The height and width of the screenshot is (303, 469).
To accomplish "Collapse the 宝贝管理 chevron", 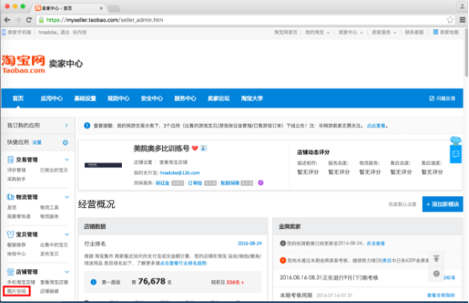I will click(x=66, y=234).
